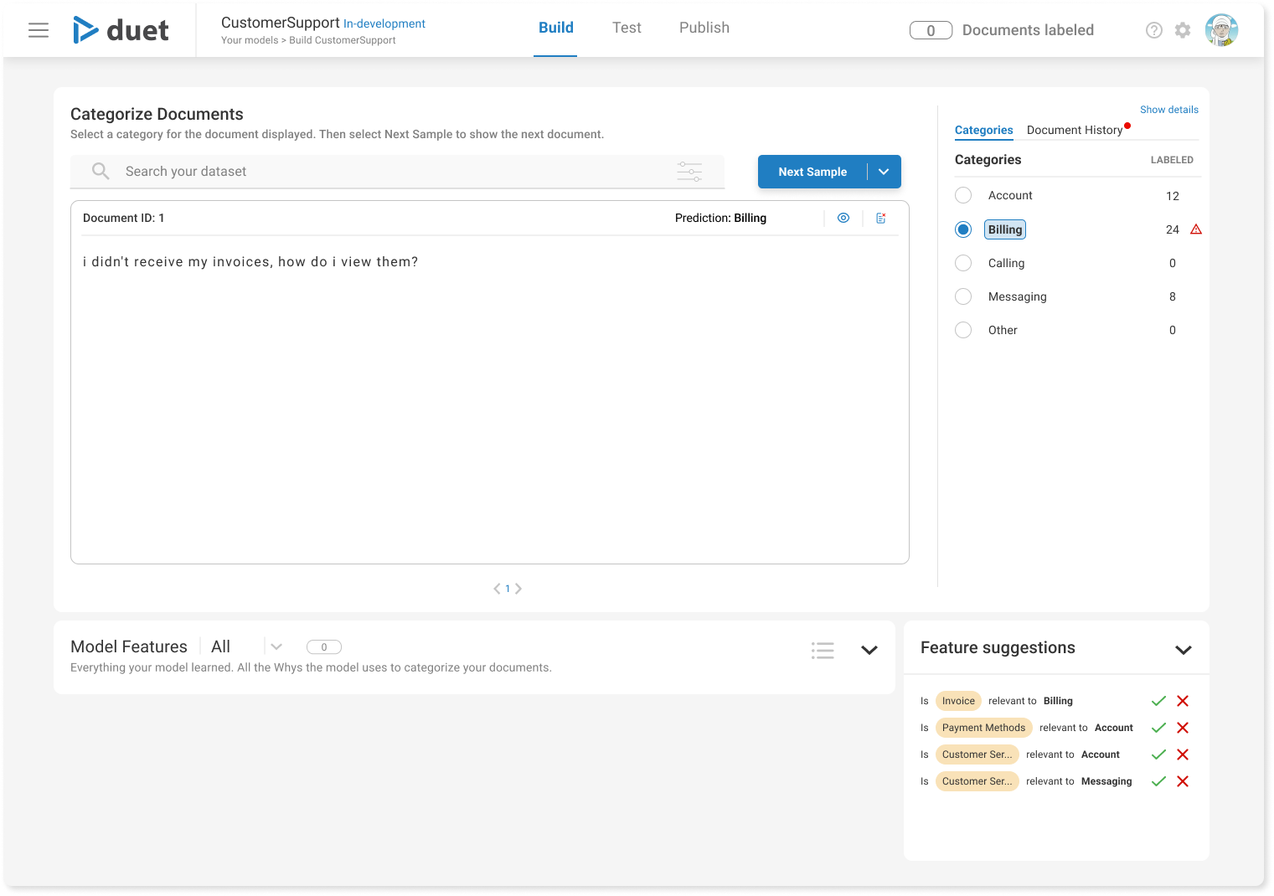Screen dimensions: 1274x896
Task: Open the help question mark icon
Action: (1154, 30)
